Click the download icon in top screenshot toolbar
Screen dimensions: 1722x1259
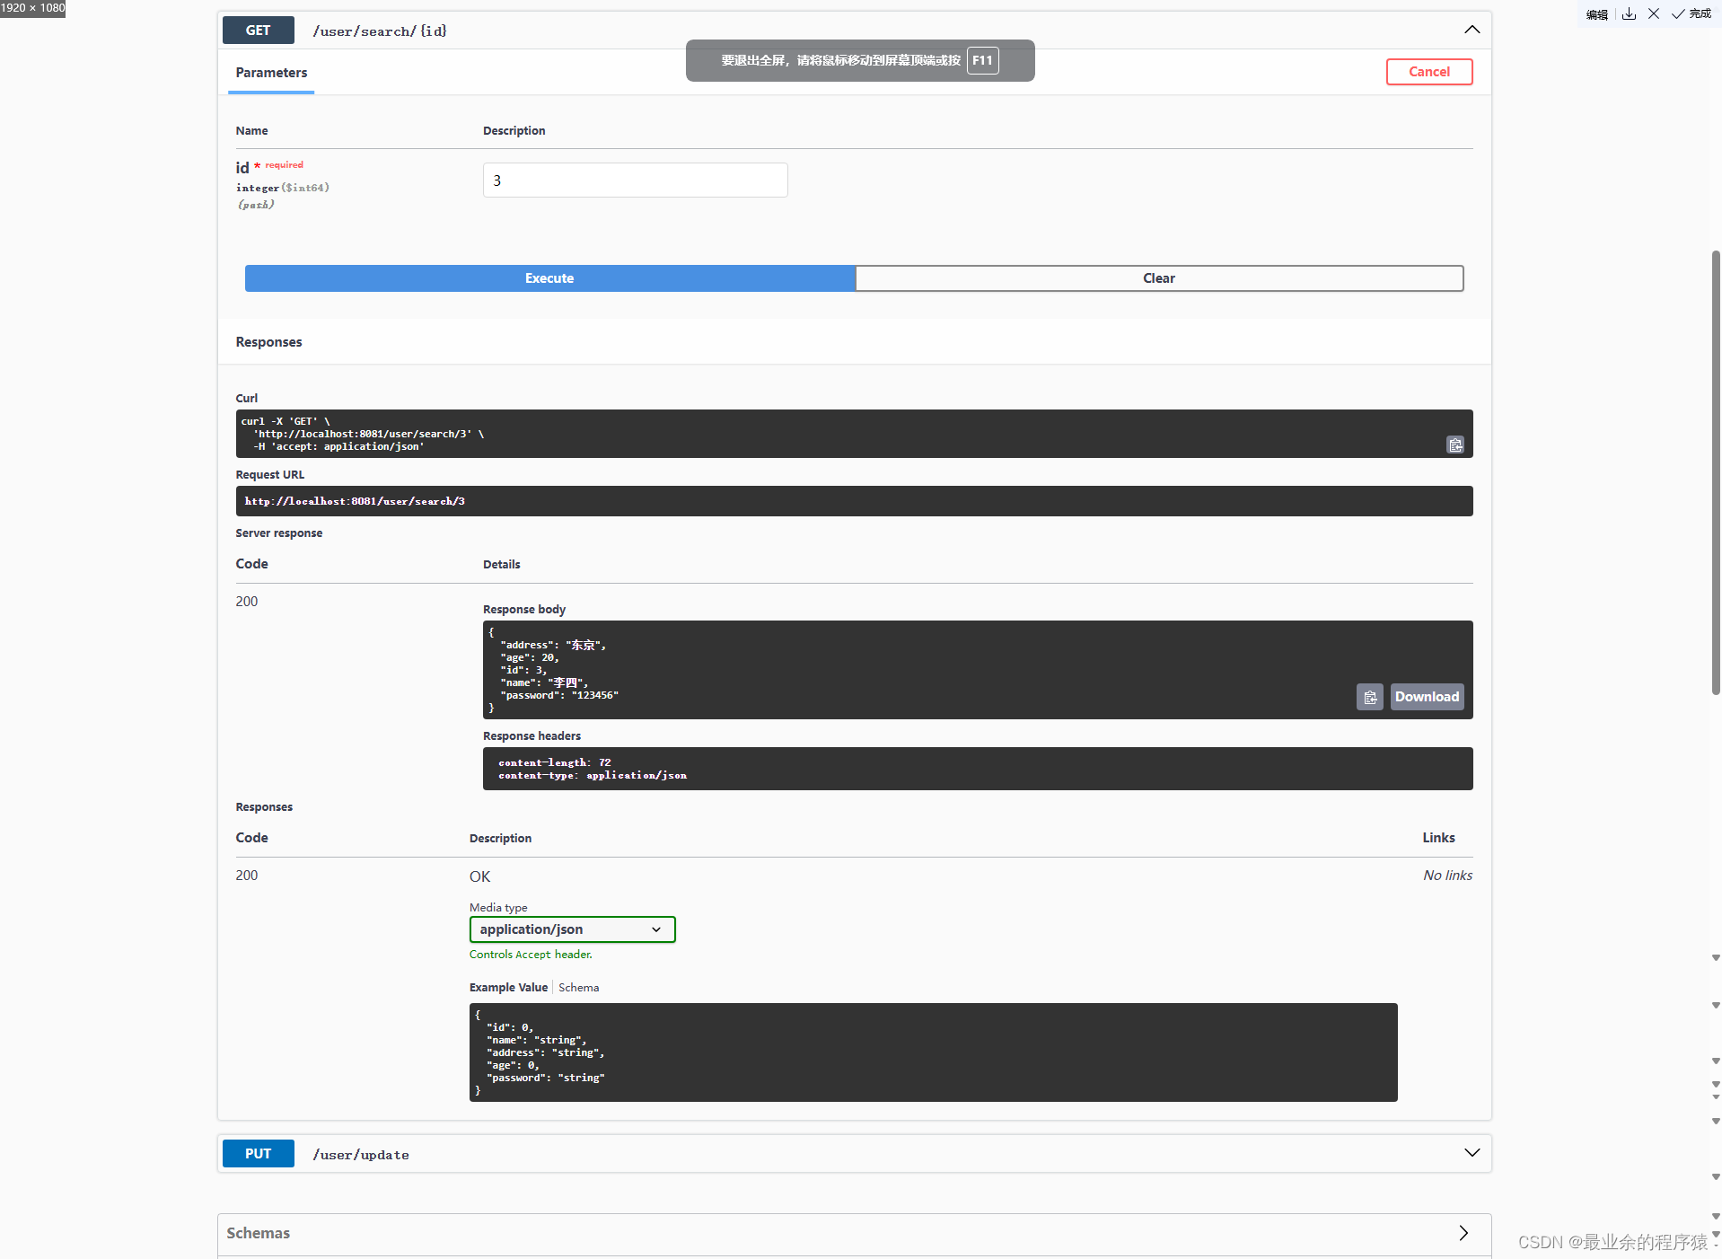click(x=1629, y=13)
